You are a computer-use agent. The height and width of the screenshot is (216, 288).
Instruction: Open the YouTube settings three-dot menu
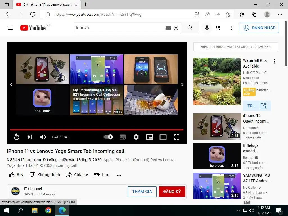(x=232, y=28)
